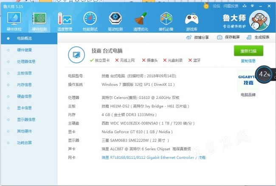Click the Celeron G1610 processor text

pos(140,98)
